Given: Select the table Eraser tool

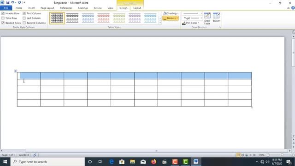Looking at the screenshot, I should click(x=216, y=18).
